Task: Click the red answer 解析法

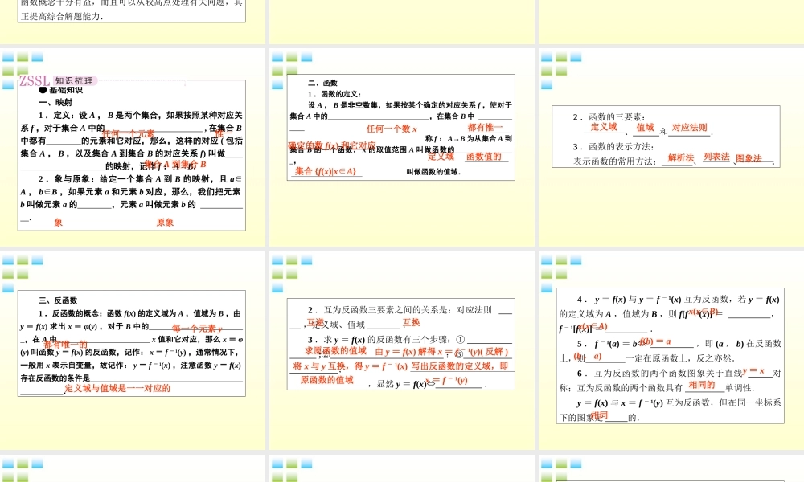Action: tap(681, 157)
